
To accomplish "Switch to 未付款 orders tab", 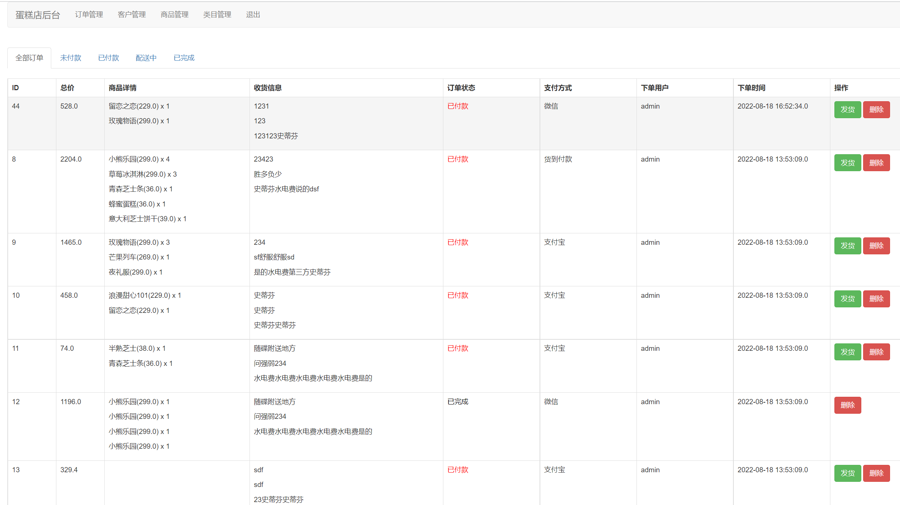I will click(70, 58).
